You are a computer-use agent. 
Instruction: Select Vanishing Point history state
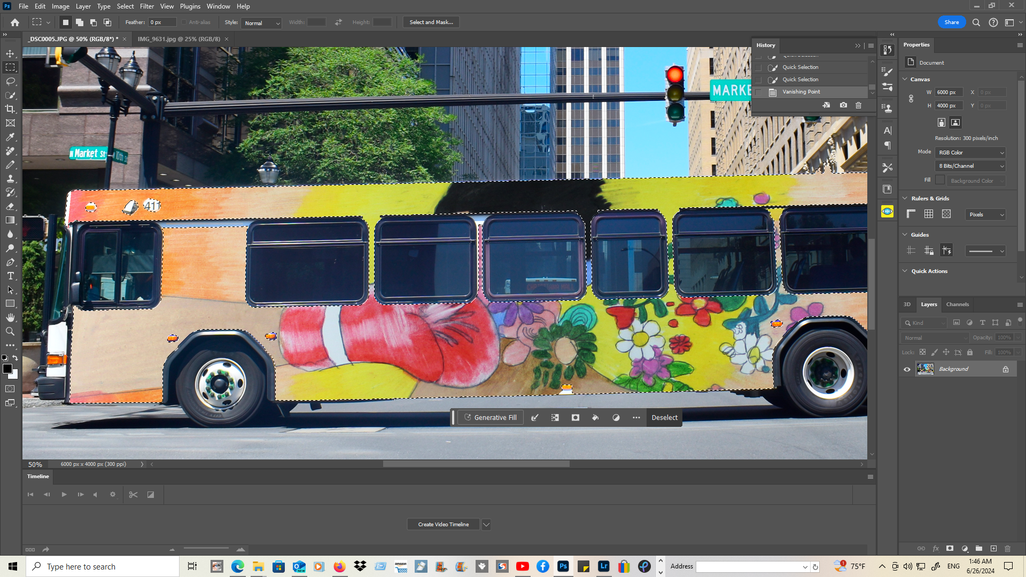(x=801, y=92)
